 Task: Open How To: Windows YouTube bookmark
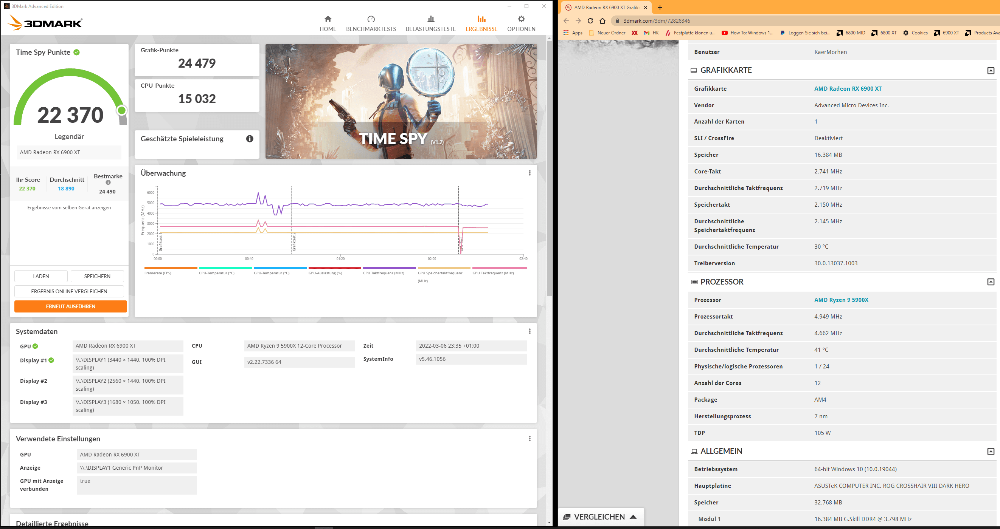pos(748,33)
